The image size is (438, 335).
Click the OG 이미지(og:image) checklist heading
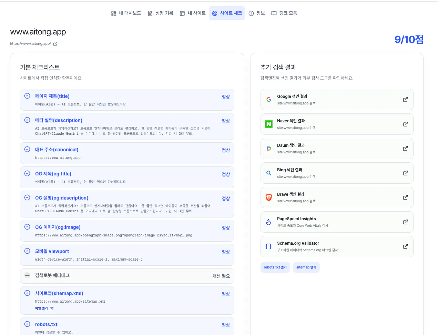coord(58,227)
